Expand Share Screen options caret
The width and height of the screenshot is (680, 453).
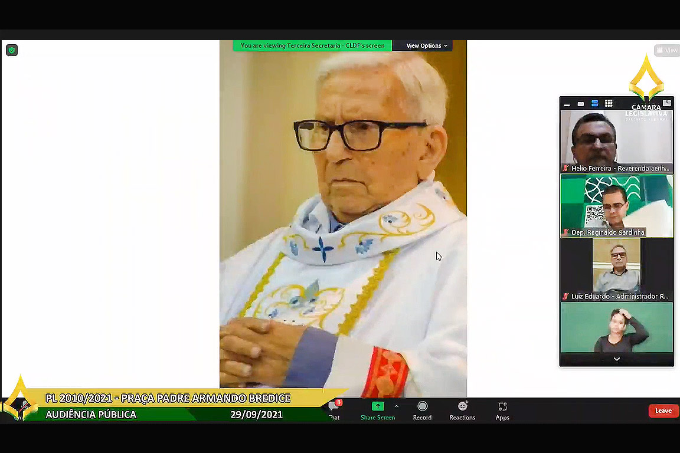point(397,406)
